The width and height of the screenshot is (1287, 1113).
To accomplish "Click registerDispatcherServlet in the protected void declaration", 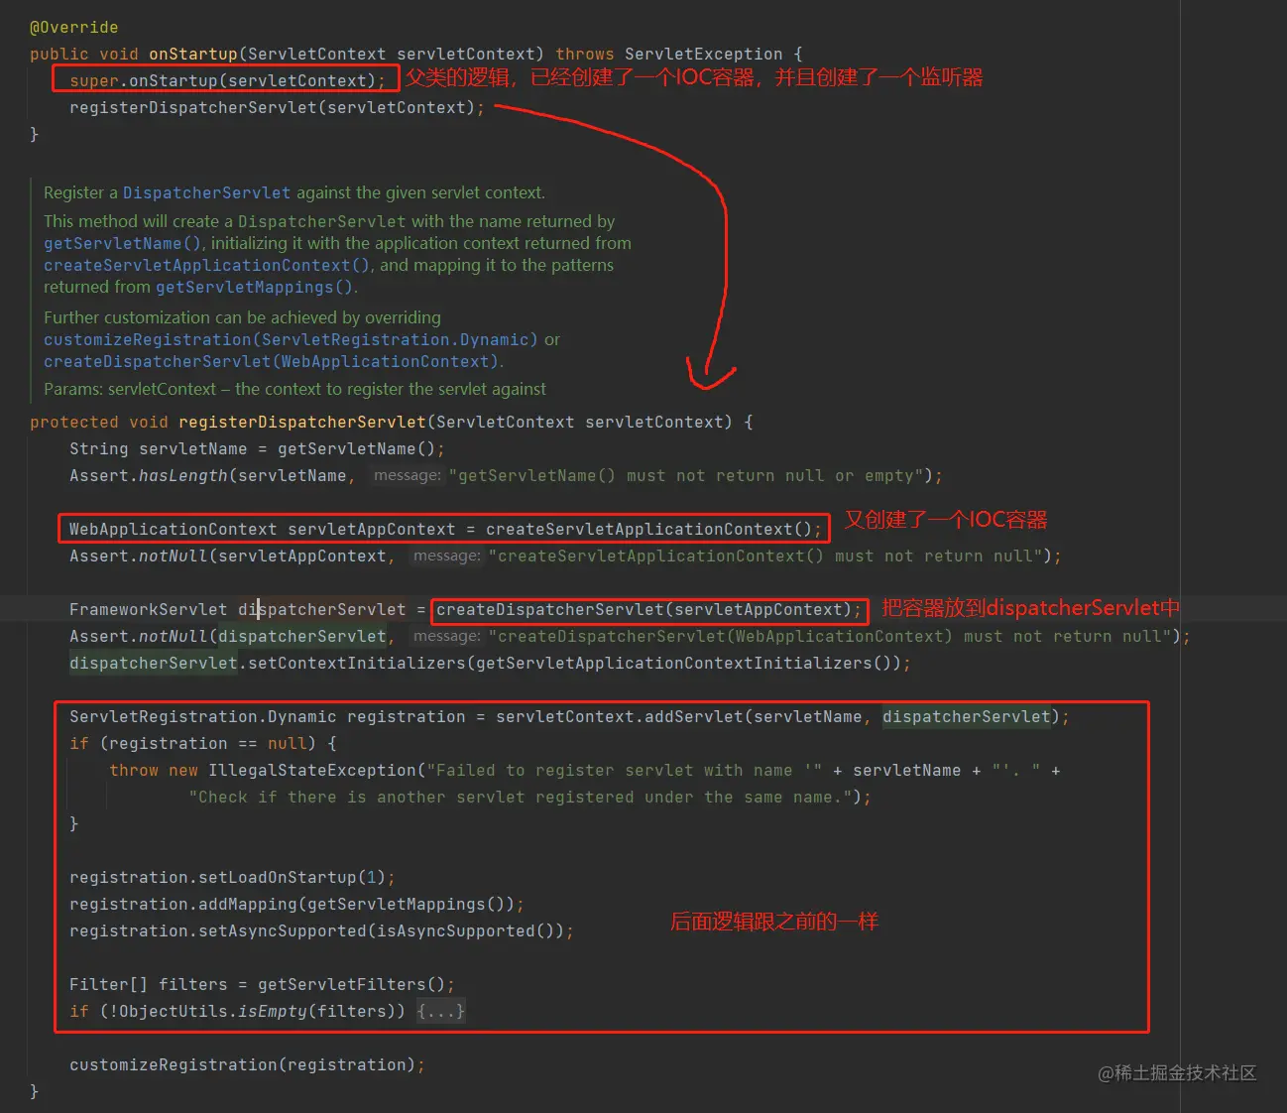I will tap(302, 422).
